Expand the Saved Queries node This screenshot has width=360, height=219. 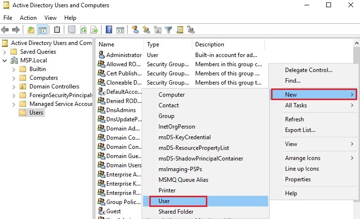[5, 52]
